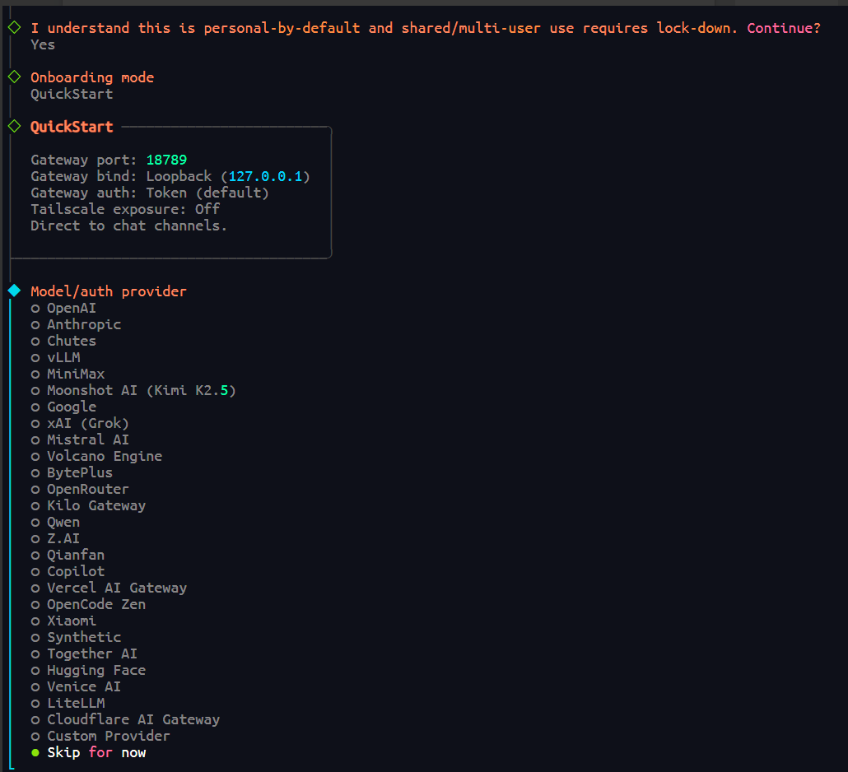Image resolution: width=848 pixels, height=772 pixels.
Task: Click the loopback address 127.0.0.1
Action: [265, 176]
